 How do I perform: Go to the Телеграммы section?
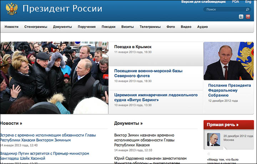(150, 27)
